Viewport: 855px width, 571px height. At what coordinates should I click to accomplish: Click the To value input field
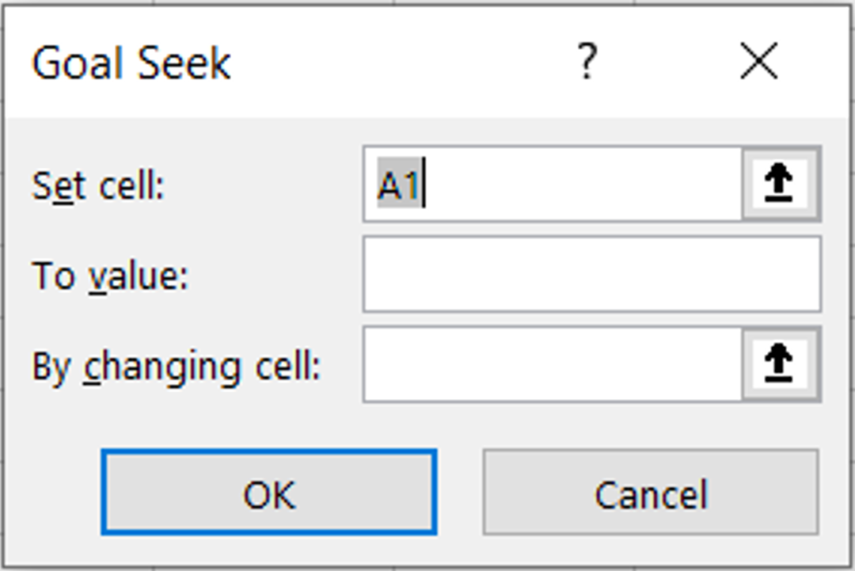pos(592,273)
